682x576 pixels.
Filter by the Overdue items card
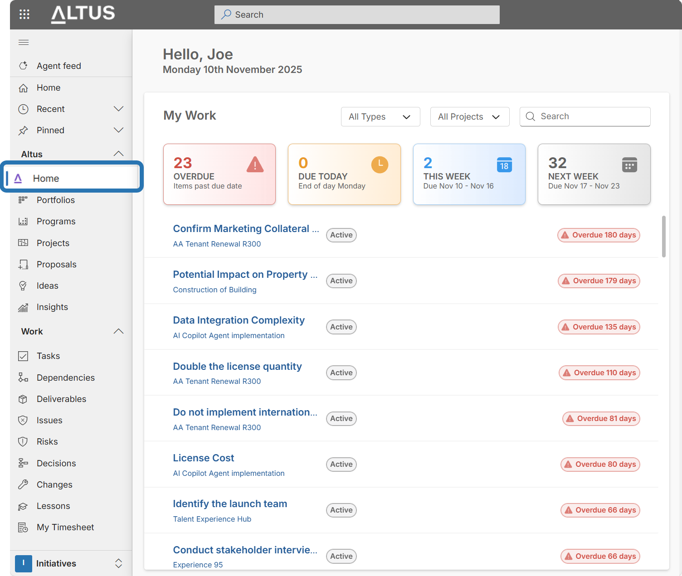tap(219, 174)
